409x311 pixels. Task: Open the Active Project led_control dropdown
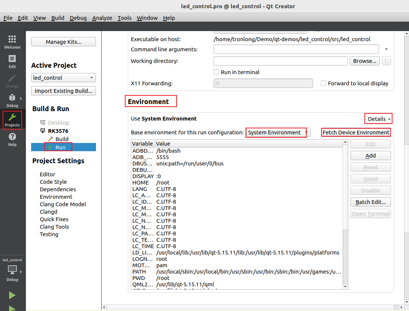click(x=63, y=77)
